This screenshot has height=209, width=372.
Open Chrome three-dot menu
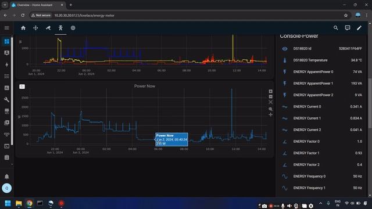pos(367,16)
